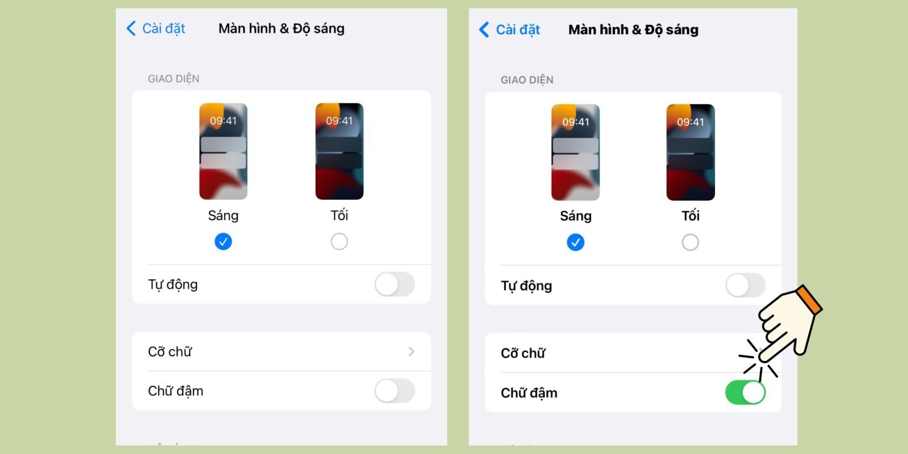The image size is (908, 454).
Task: Enable the Chữ đậm switch on the left panel
Action: click(x=395, y=390)
